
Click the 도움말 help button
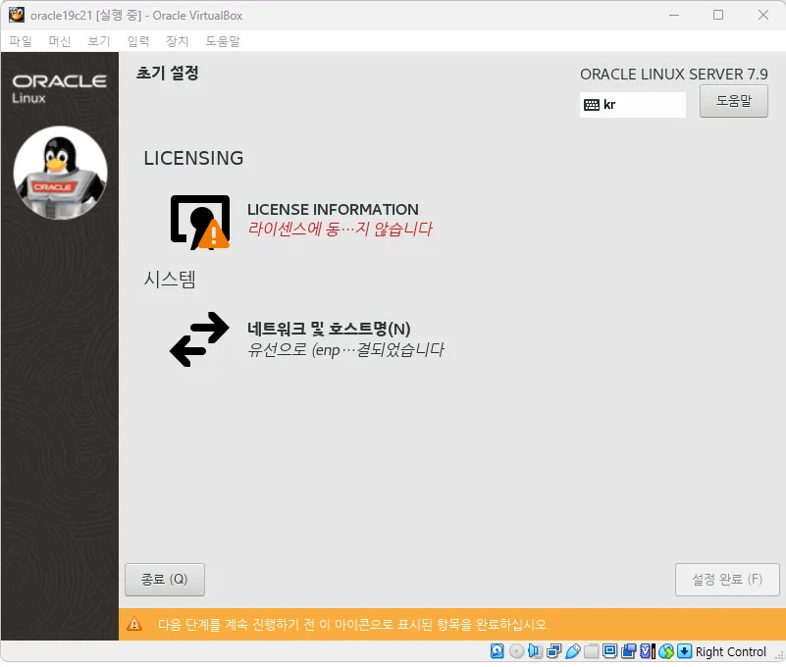[734, 101]
